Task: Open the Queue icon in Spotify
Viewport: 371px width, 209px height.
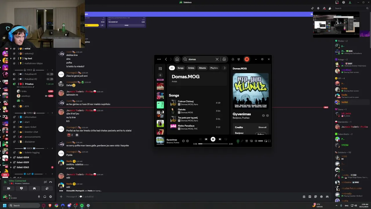Action: pyautogui.click(x=247, y=141)
